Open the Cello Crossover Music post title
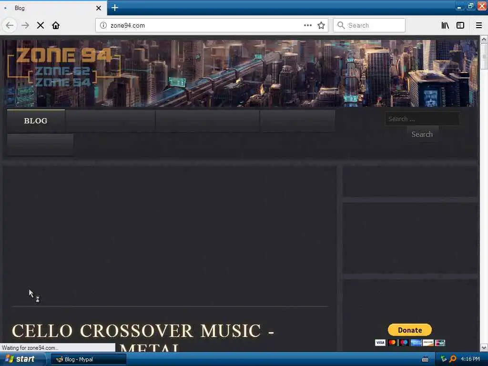This screenshot has height=366, width=488. tap(143, 338)
